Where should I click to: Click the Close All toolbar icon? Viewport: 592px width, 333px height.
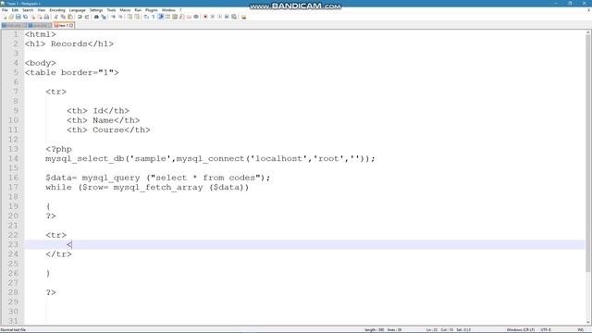[40, 17]
